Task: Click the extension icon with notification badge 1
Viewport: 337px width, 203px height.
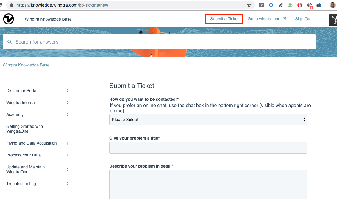Action: pos(309,5)
